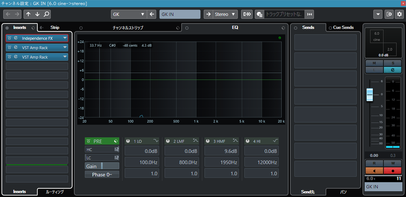Change 3 HMF band filter type icon
The width and height of the screenshot is (406, 197).
[235, 141]
